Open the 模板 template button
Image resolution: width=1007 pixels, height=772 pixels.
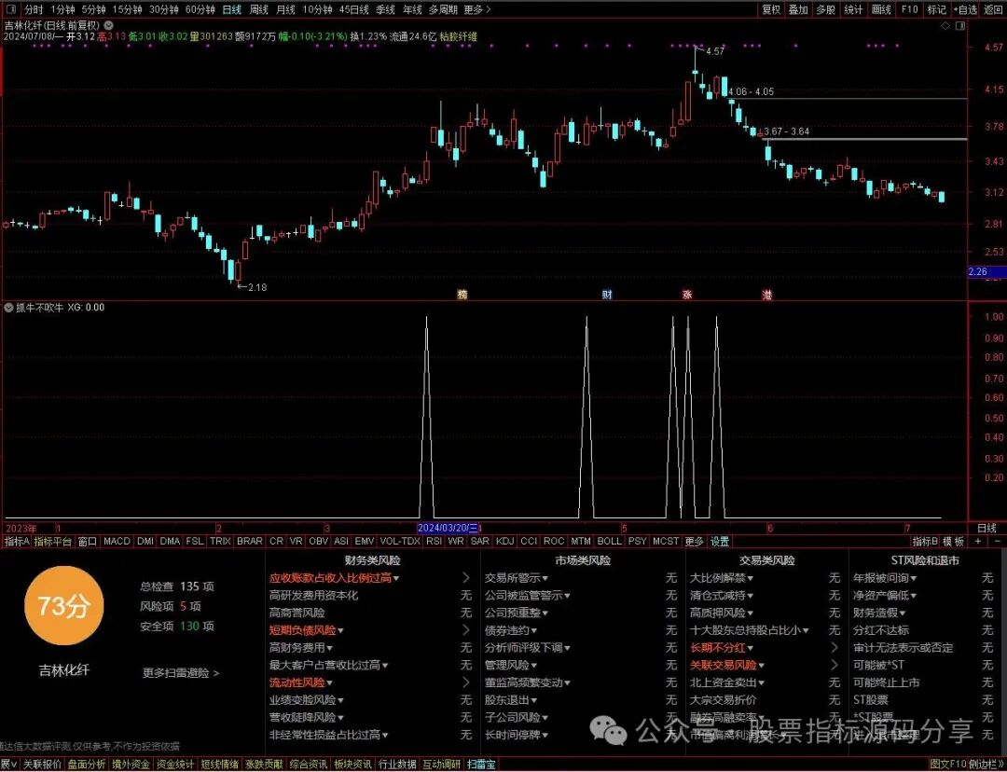[x=955, y=542]
